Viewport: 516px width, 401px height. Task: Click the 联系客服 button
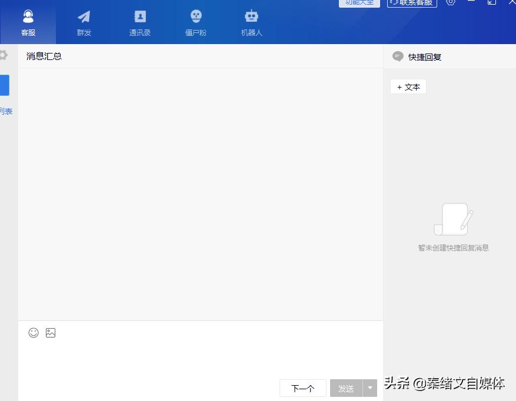pos(411,4)
